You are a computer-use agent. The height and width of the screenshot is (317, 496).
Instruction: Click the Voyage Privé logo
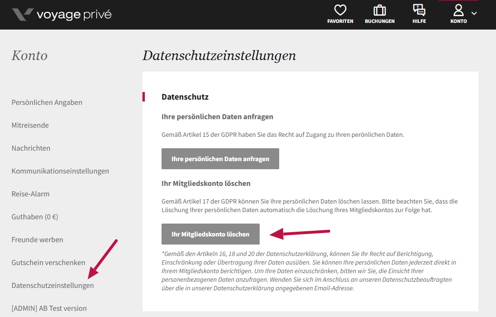[61, 14]
